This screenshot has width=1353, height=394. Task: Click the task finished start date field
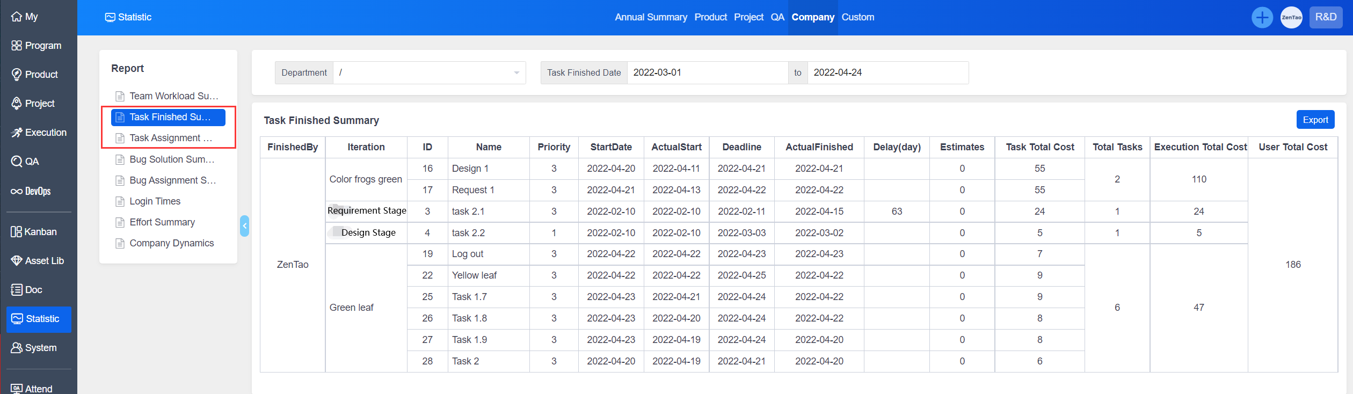[707, 73]
